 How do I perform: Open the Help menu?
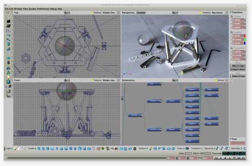coord(60,9)
